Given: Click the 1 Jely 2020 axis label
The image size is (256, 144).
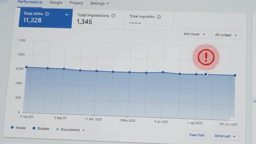Looking at the screenshot, I should (195, 123).
